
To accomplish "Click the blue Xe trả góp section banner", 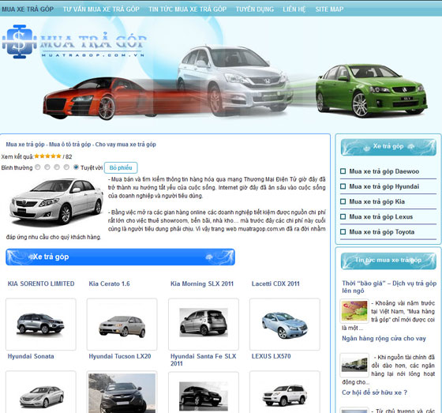I will pos(120,257).
